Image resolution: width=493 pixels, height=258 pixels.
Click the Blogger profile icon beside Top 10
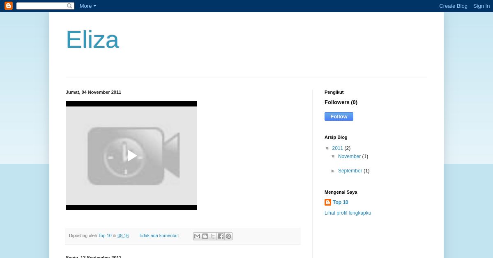point(328,202)
